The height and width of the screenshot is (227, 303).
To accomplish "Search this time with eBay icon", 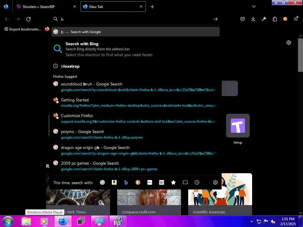I will click(x=150, y=182).
